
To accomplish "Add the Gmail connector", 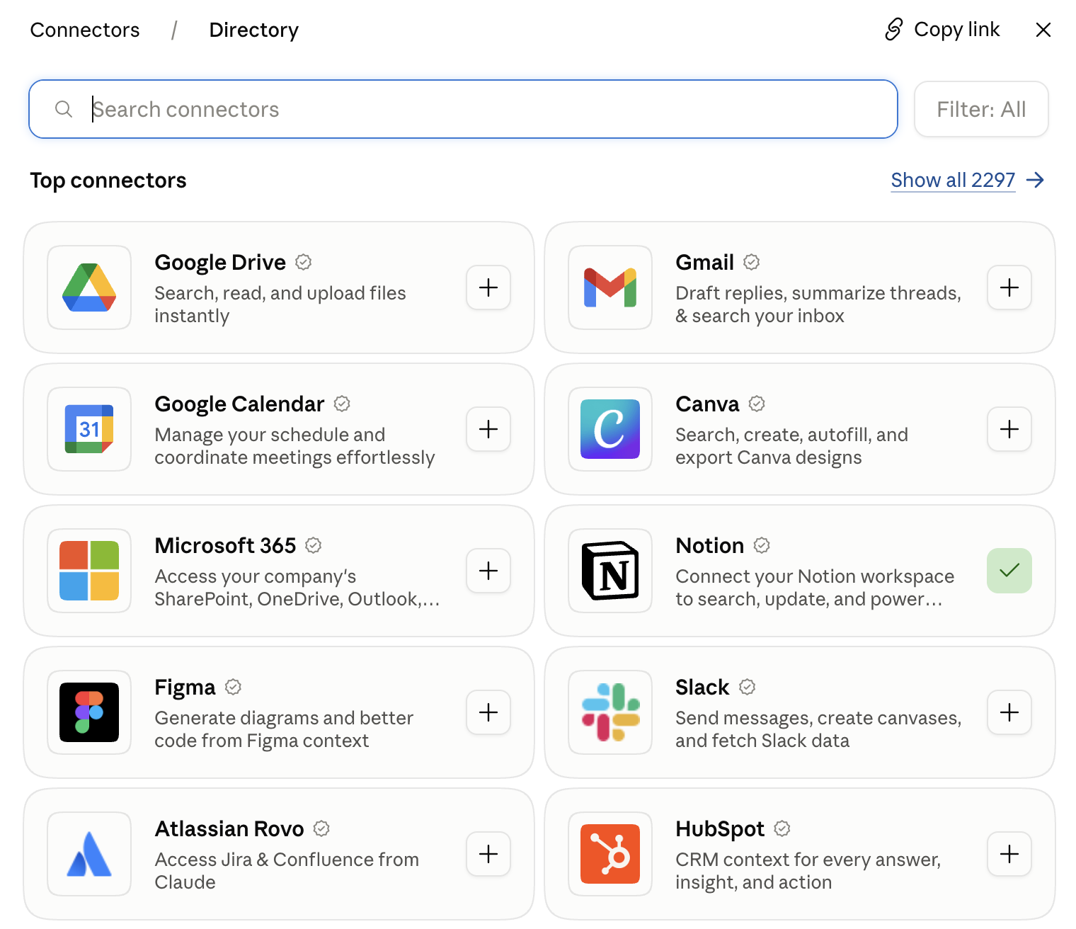I will coord(1009,287).
